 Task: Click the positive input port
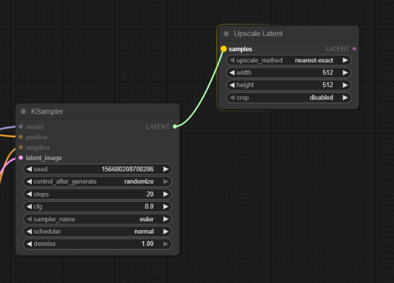pyautogui.click(x=21, y=137)
